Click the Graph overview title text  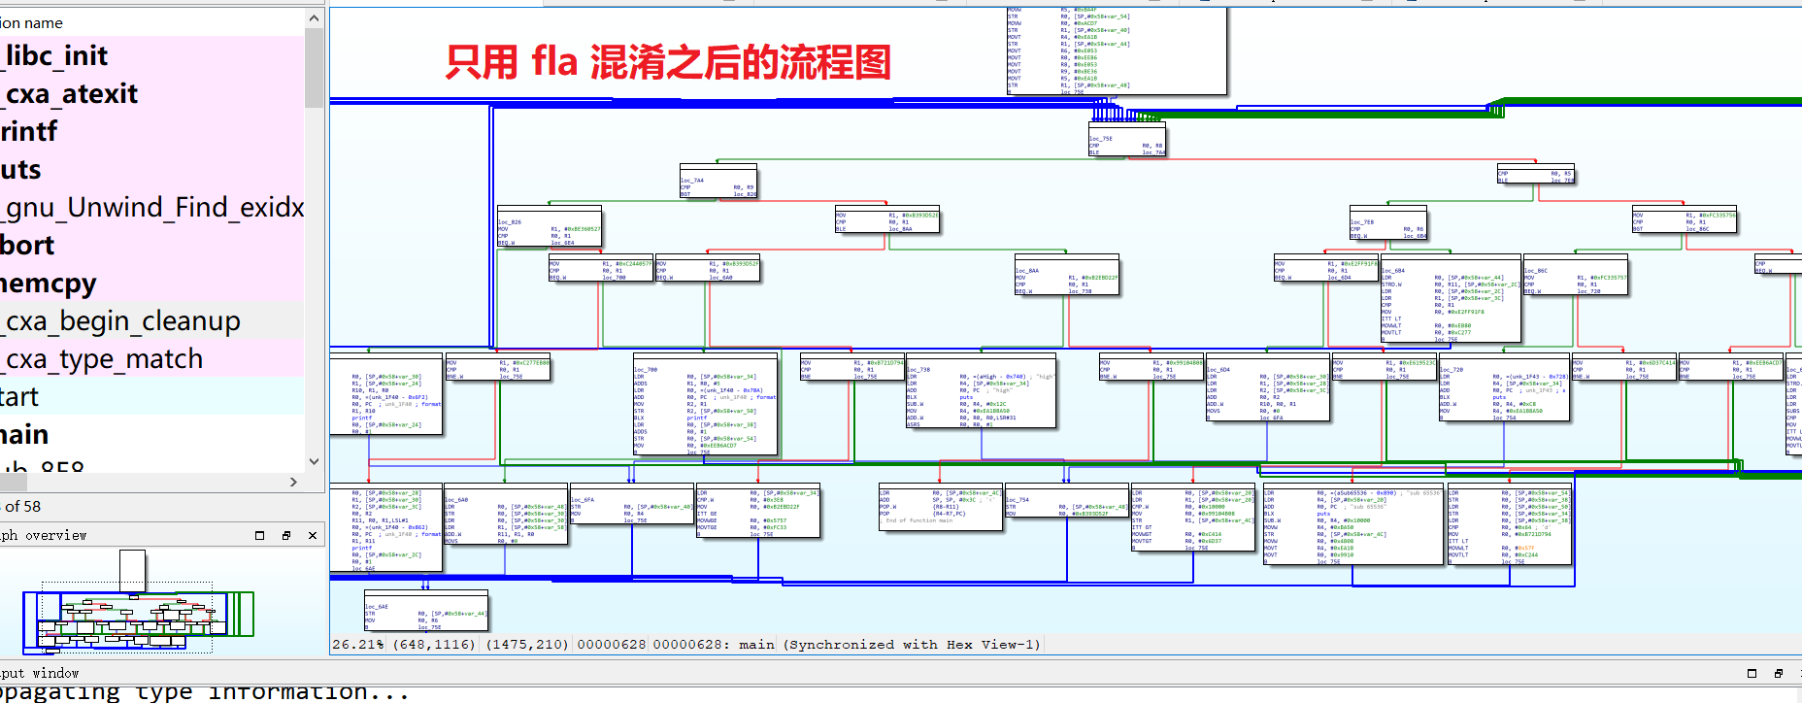pyautogui.click(x=44, y=535)
